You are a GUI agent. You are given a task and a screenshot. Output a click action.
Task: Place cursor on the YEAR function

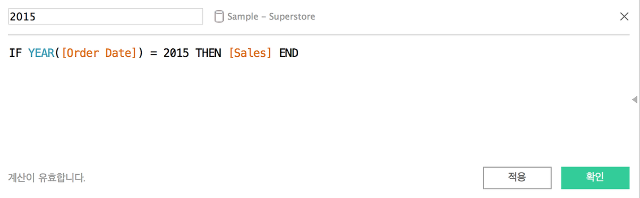pyautogui.click(x=41, y=53)
